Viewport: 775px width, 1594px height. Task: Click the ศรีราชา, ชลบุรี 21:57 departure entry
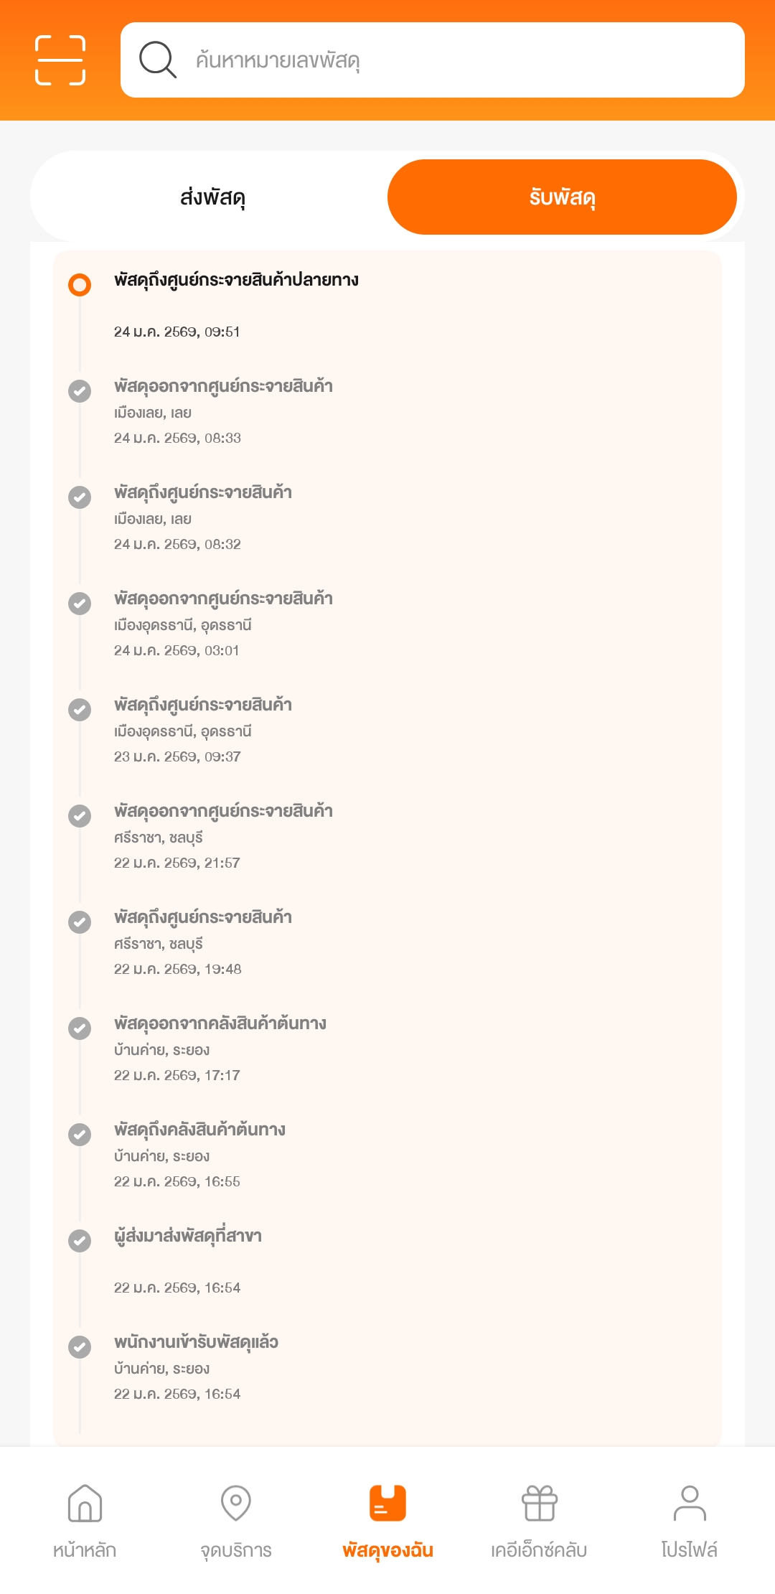point(222,836)
